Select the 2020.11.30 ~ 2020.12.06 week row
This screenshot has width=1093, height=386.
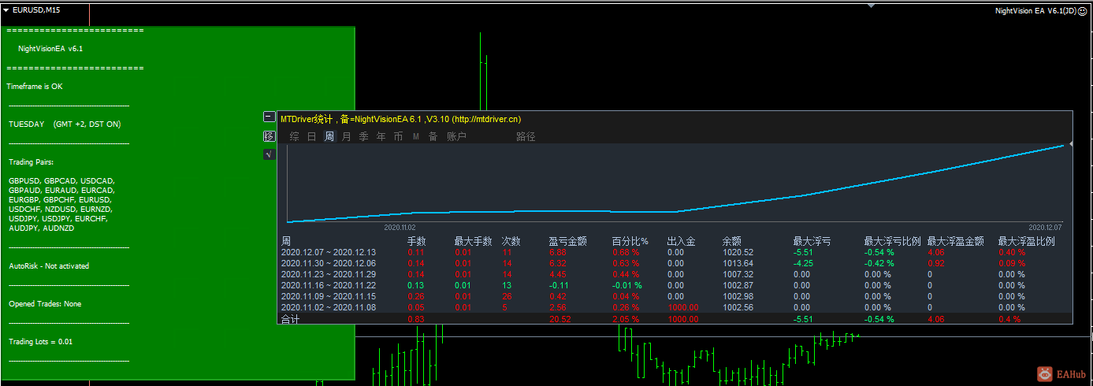point(676,263)
